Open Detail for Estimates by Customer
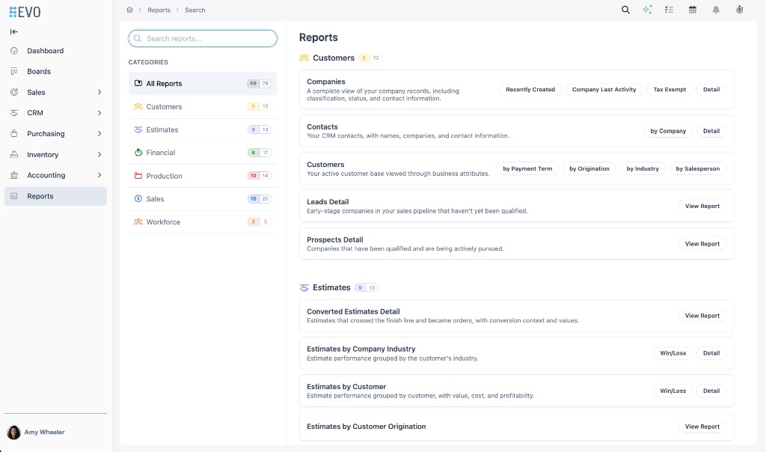766x452 pixels. [711, 391]
